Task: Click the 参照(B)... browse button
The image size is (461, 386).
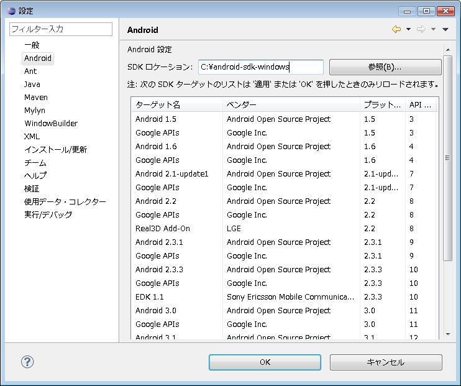Action: click(x=385, y=67)
